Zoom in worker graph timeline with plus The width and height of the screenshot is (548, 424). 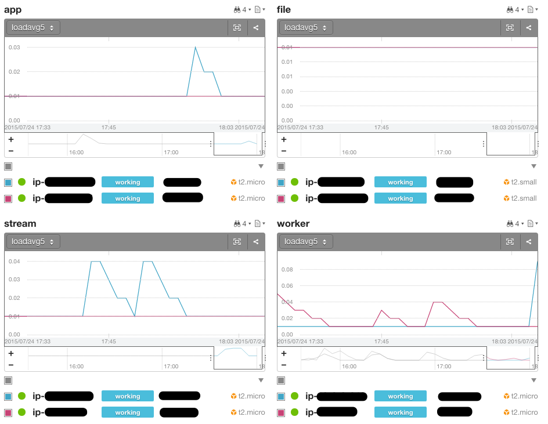pyautogui.click(x=284, y=353)
